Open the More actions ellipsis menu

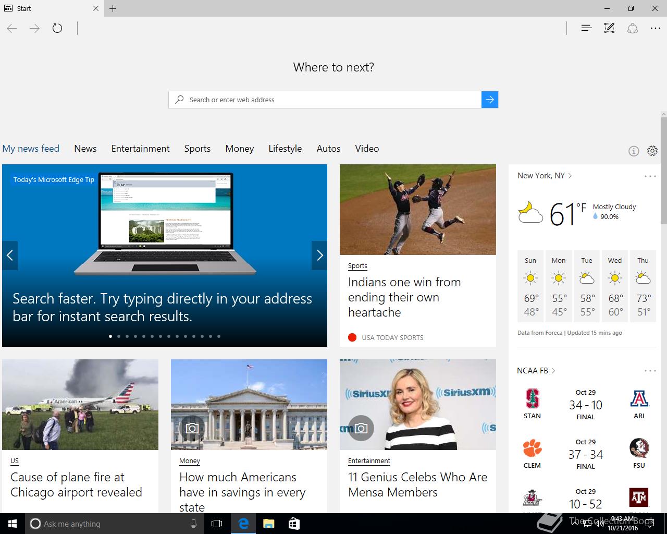click(656, 28)
